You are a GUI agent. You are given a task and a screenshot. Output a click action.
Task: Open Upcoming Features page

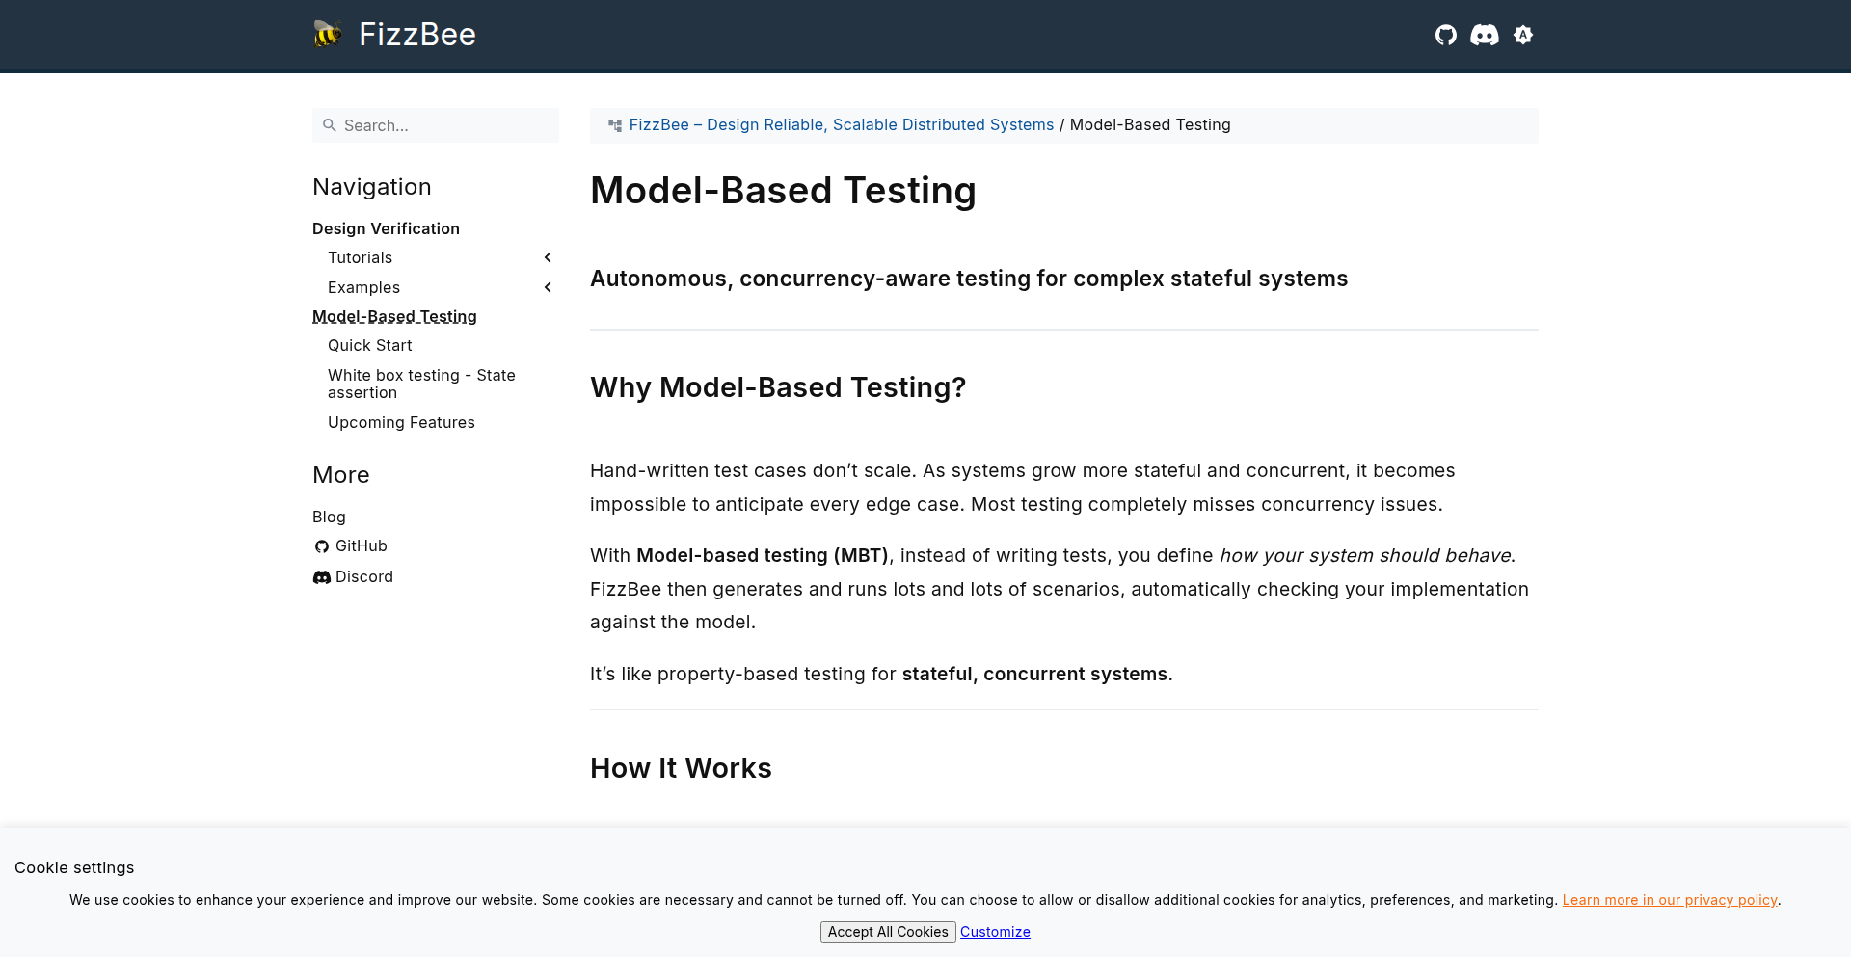point(401,422)
